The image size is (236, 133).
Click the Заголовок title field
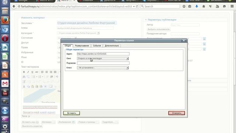[87, 23]
